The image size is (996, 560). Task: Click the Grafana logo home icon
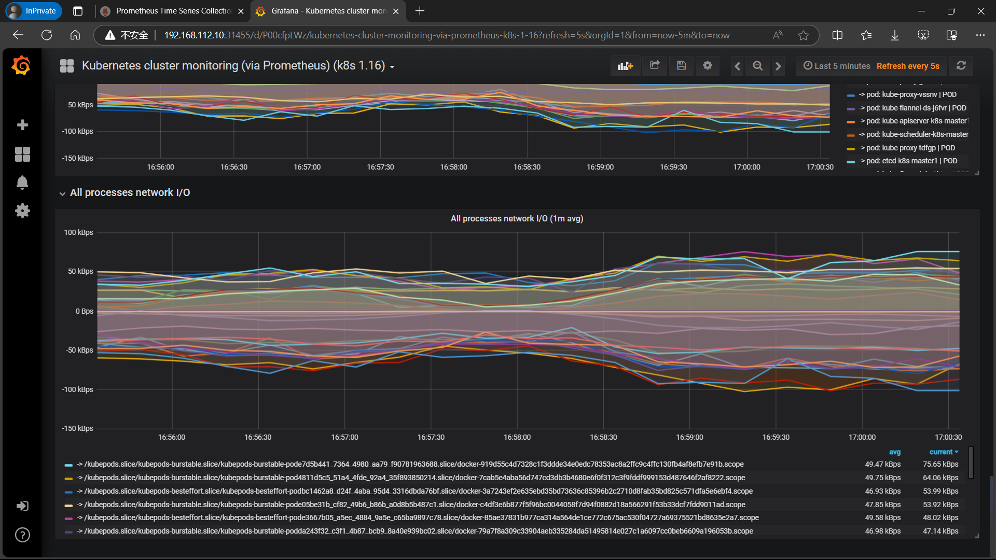(21, 66)
